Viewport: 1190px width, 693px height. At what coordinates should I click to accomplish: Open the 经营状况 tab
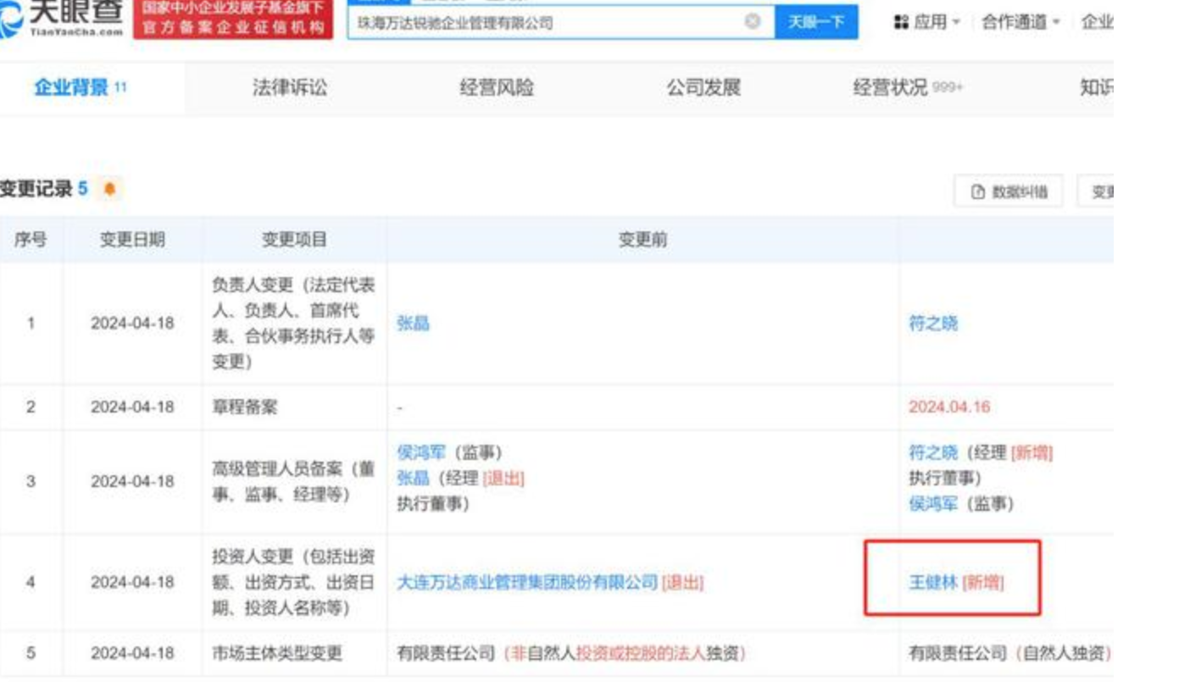click(x=908, y=87)
